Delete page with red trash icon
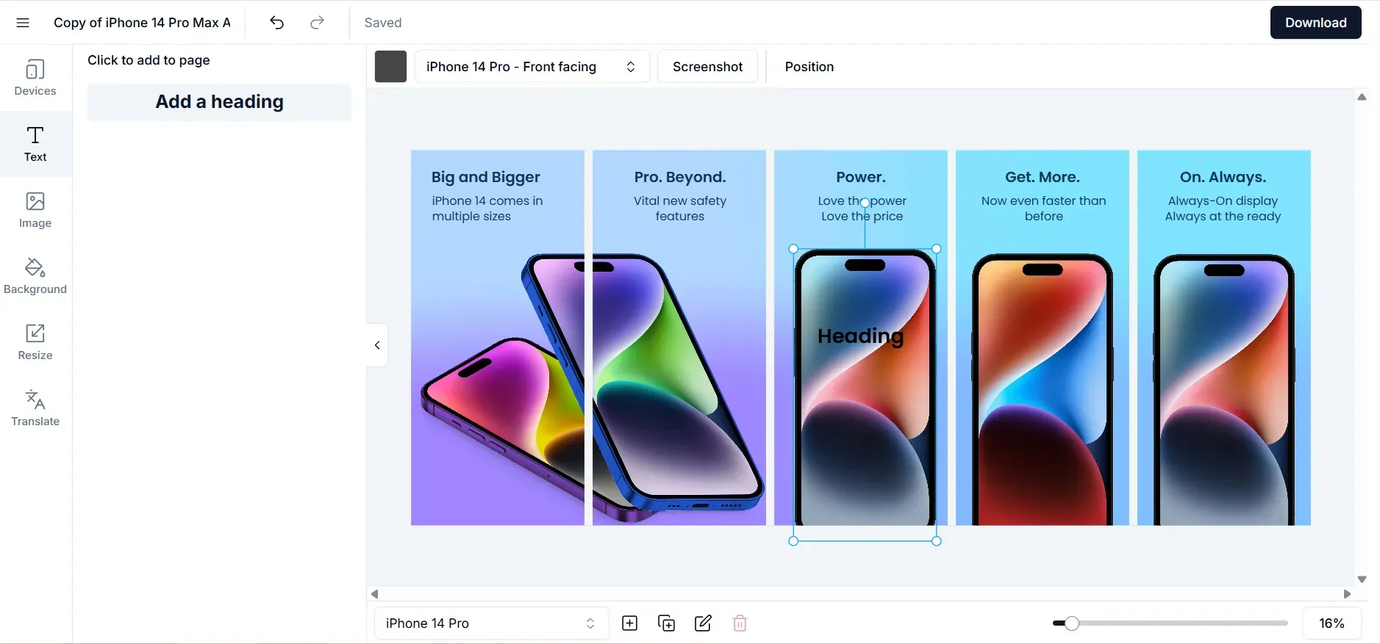 click(x=740, y=623)
